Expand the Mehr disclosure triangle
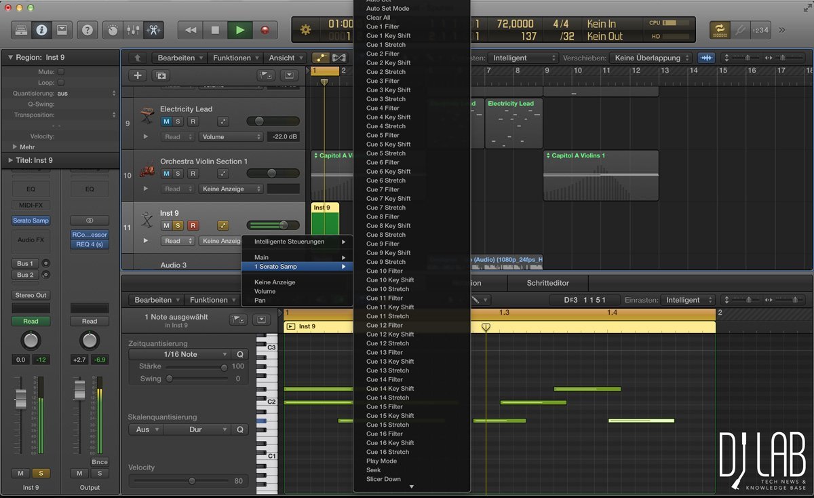Image resolution: width=814 pixels, height=498 pixels. click(15, 147)
